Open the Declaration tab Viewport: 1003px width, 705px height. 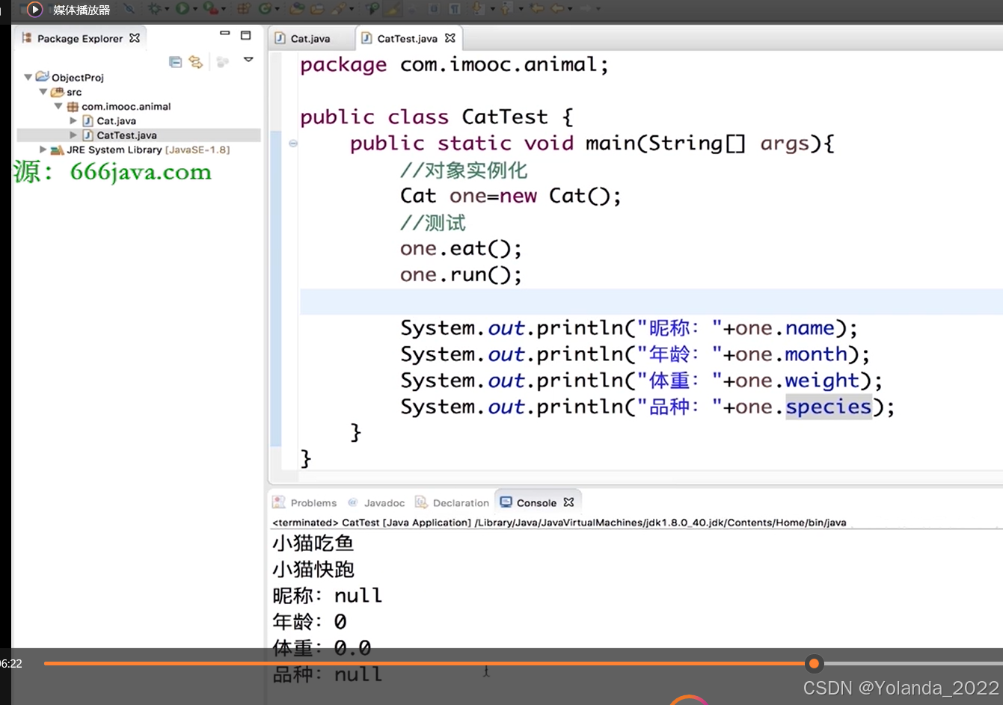pyautogui.click(x=461, y=502)
